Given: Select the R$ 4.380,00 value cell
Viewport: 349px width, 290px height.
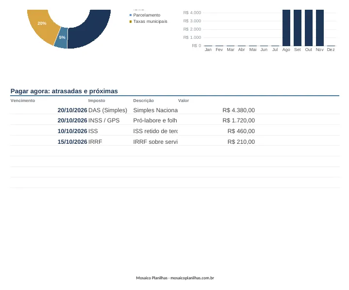Looking at the screenshot, I should tap(239, 110).
